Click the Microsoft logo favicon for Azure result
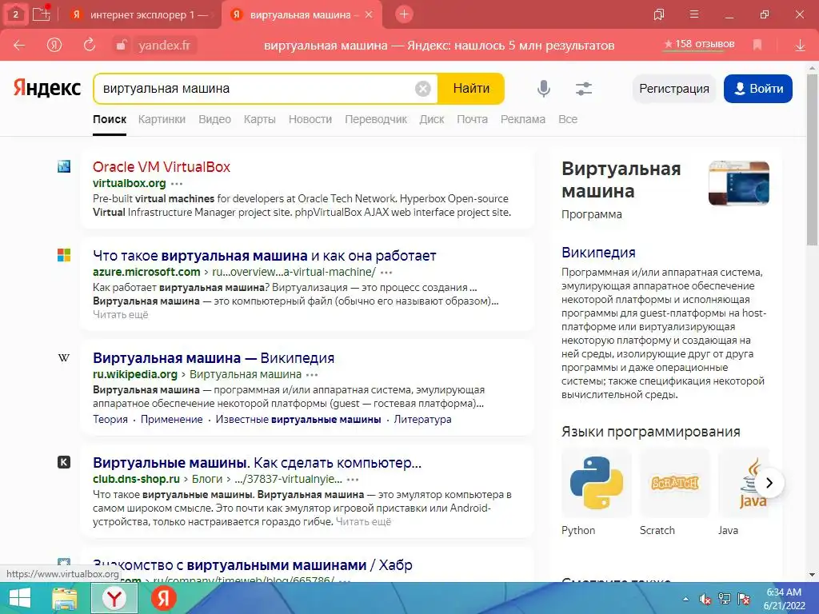This screenshot has height=614, width=819. pos(64,255)
